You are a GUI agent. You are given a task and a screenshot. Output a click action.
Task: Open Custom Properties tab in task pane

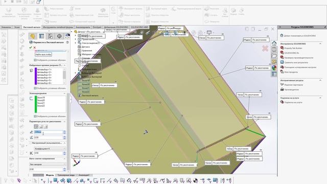pyautogui.click(x=274, y=74)
